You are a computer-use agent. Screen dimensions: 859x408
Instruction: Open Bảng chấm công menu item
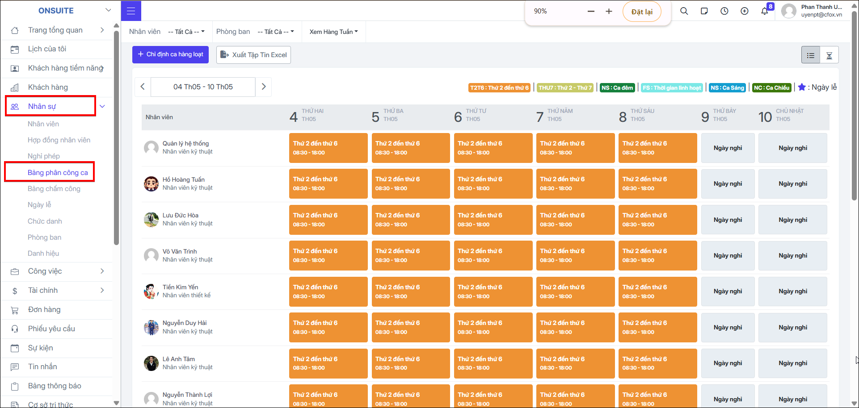click(x=54, y=189)
